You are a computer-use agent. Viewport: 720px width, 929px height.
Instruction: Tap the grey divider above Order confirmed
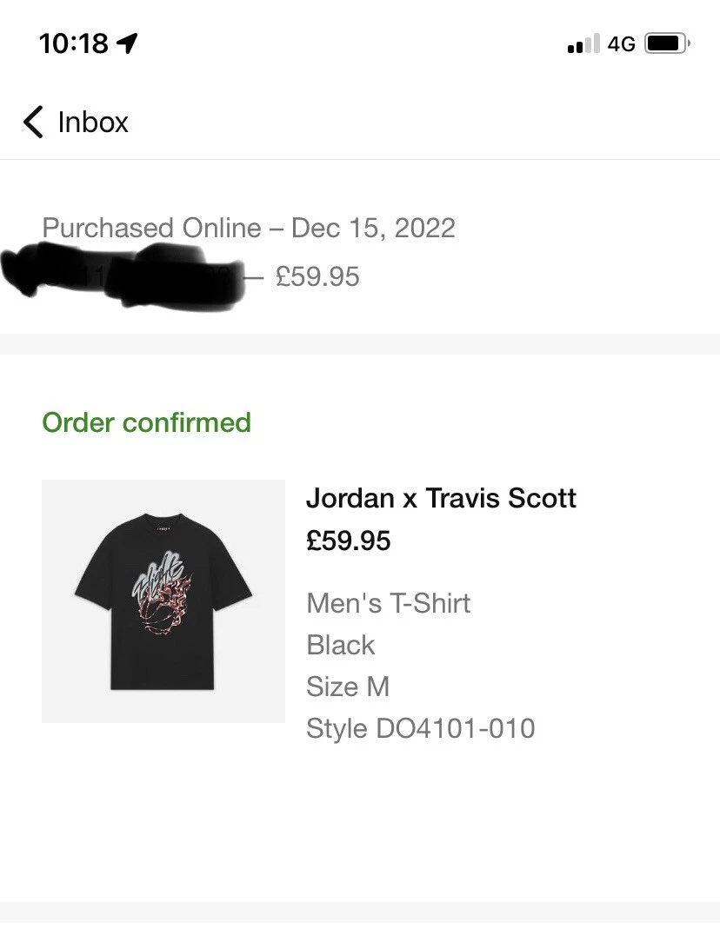(x=360, y=344)
